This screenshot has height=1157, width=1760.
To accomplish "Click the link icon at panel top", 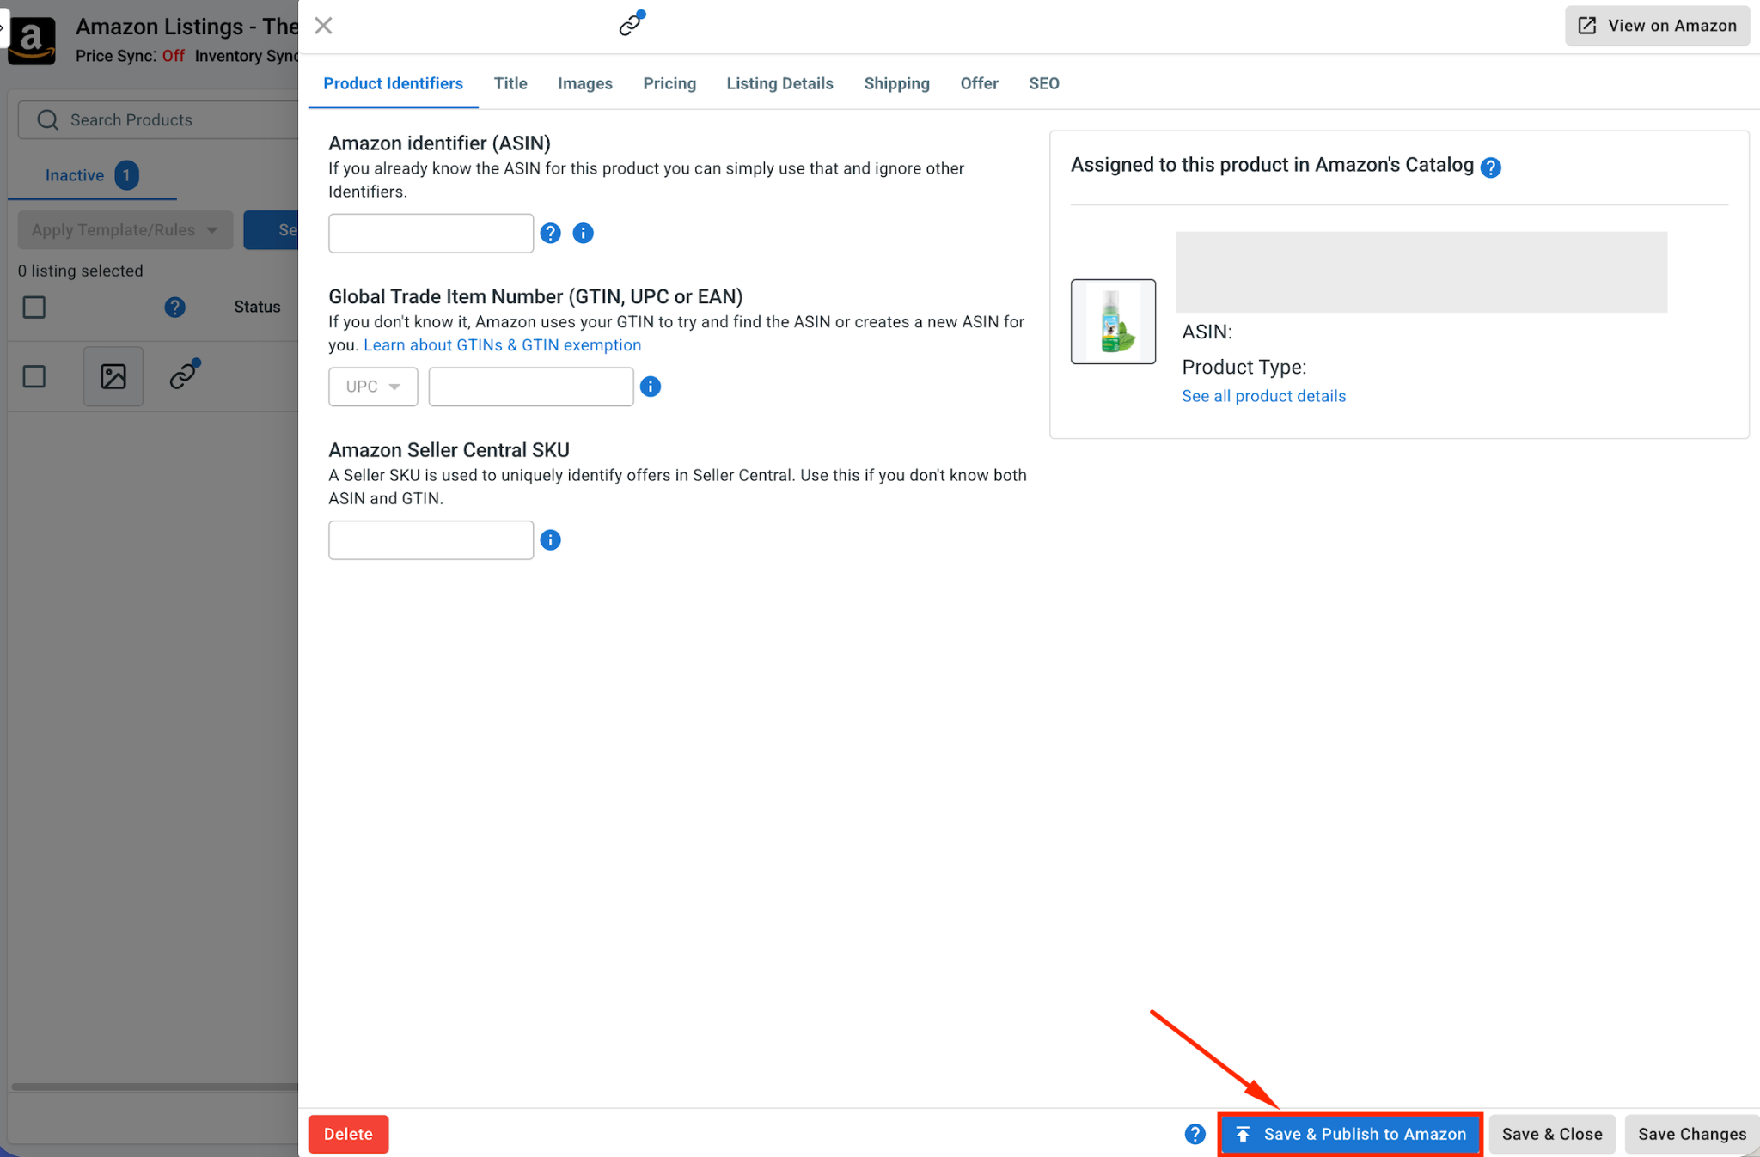I will click(632, 24).
